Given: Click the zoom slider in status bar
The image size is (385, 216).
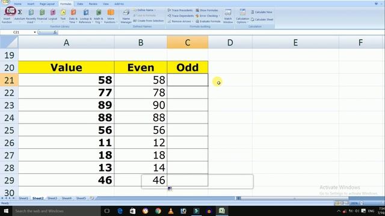Looking at the screenshot, I should pyautogui.click(x=373, y=203).
